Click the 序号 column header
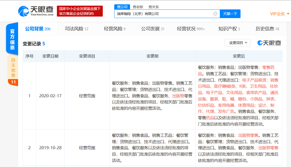The height and width of the screenshot is (167, 291). 29,56
